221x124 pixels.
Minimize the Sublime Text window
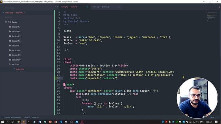pyautogui.click(x=204, y=1)
